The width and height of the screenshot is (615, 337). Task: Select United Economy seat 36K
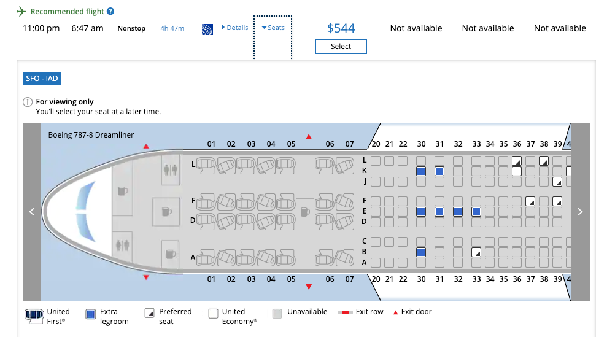click(x=517, y=171)
